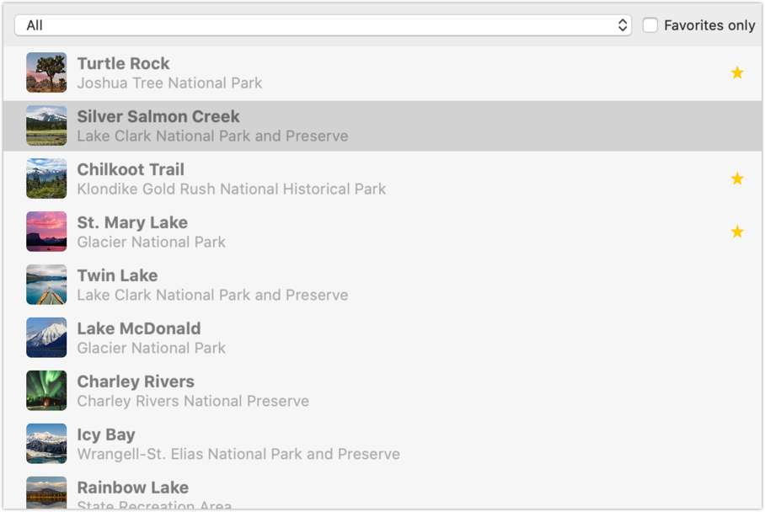Click the Silver Salmon Creek thumbnail
The width and height of the screenshot is (765, 512).
click(x=46, y=126)
